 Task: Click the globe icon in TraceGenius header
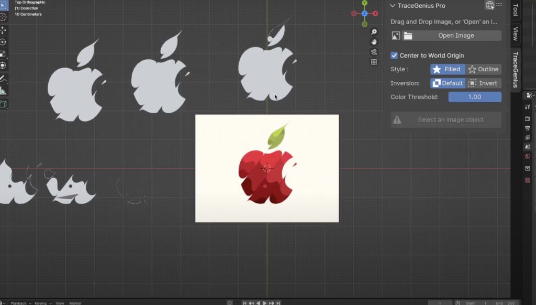tap(489, 5)
